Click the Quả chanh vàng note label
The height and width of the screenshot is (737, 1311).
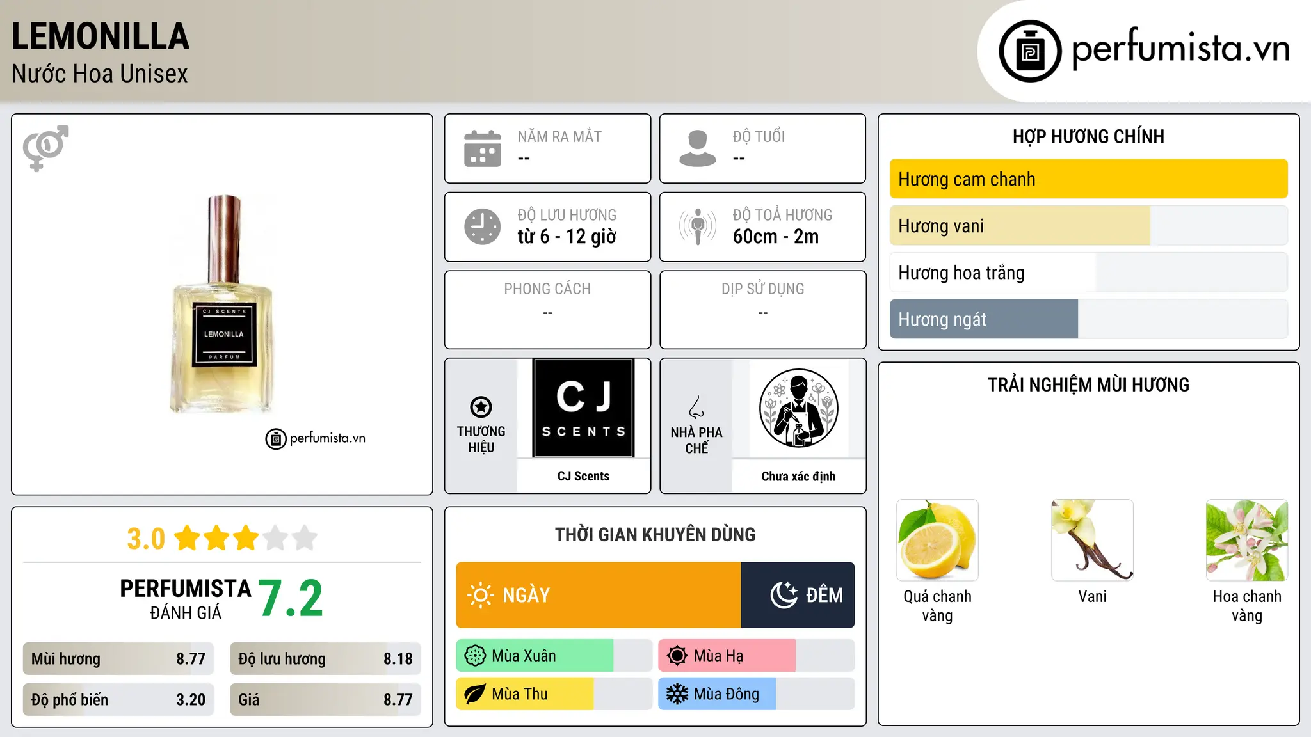coord(937,606)
